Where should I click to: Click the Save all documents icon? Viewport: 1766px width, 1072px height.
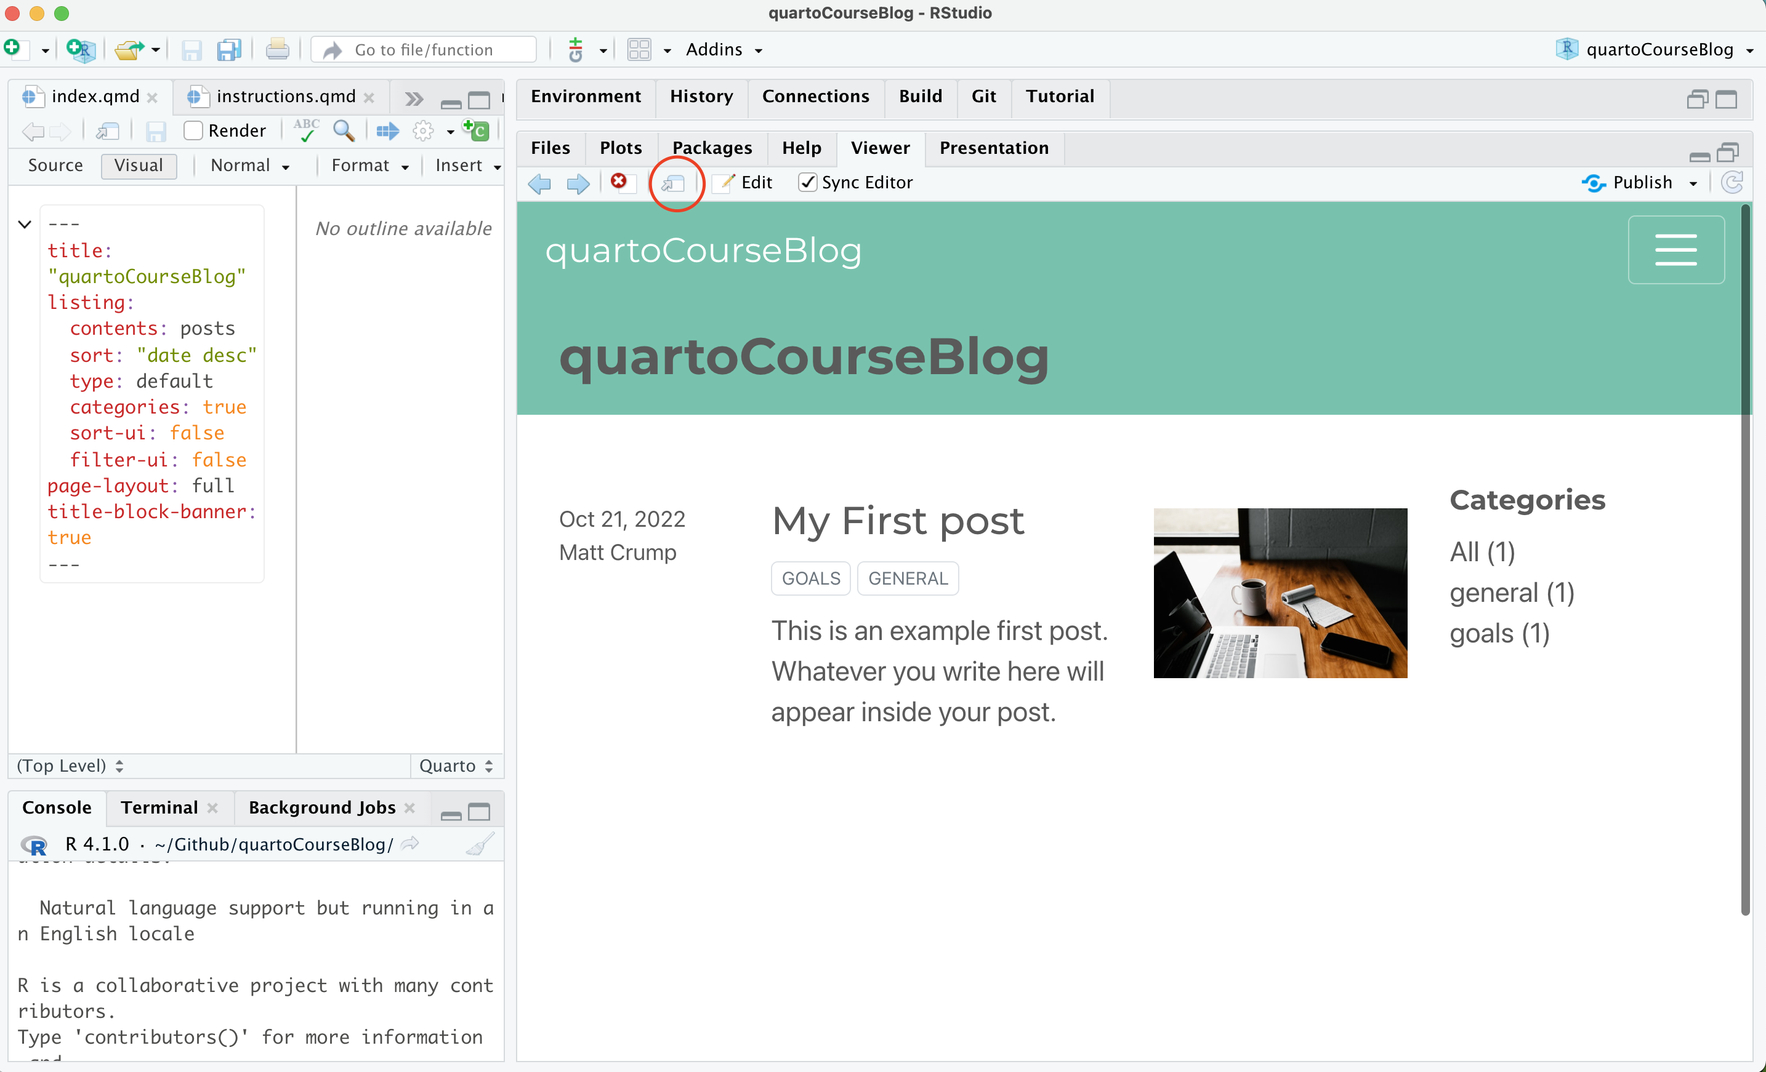tap(229, 49)
